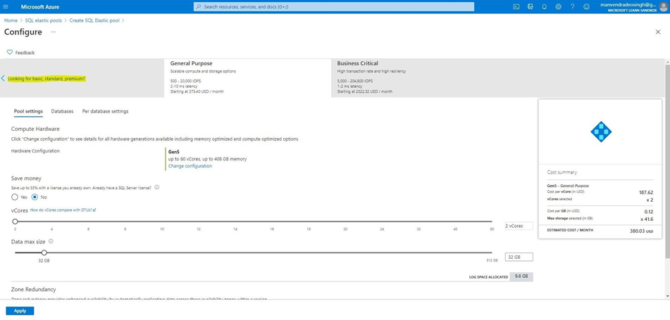Click the info icon beside SQL Server license question
Image resolution: width=670 pixels, height=320 pixels.
tap(157, 187)
